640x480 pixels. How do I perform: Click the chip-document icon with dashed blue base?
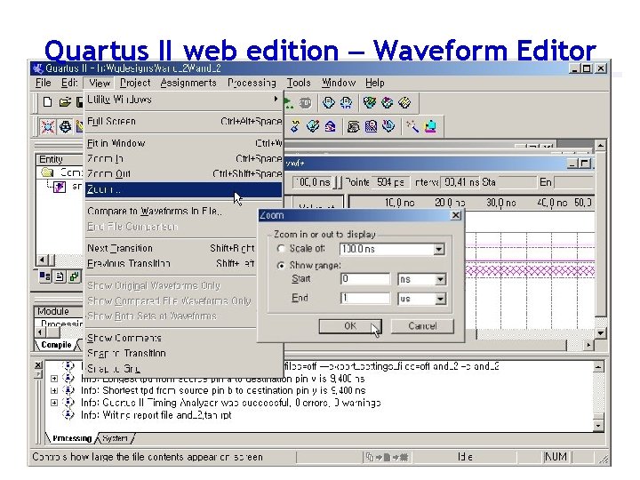(346, 102)
